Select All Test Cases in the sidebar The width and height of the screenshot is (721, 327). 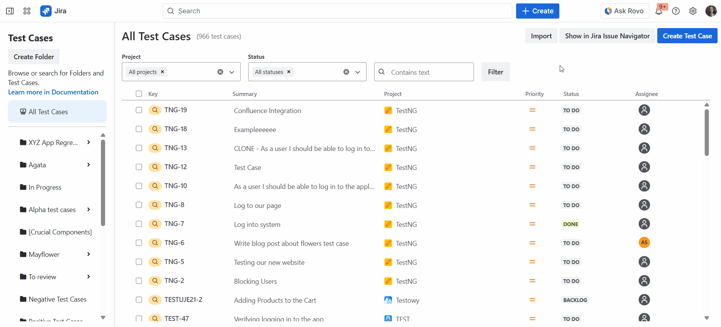pos(57,112)
